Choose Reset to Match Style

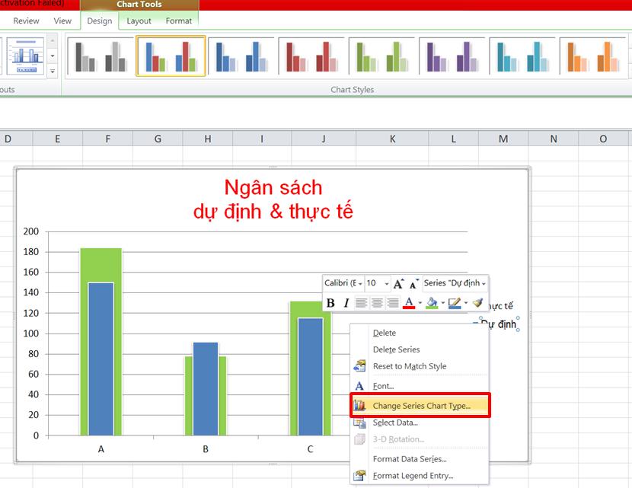[420, 366]
